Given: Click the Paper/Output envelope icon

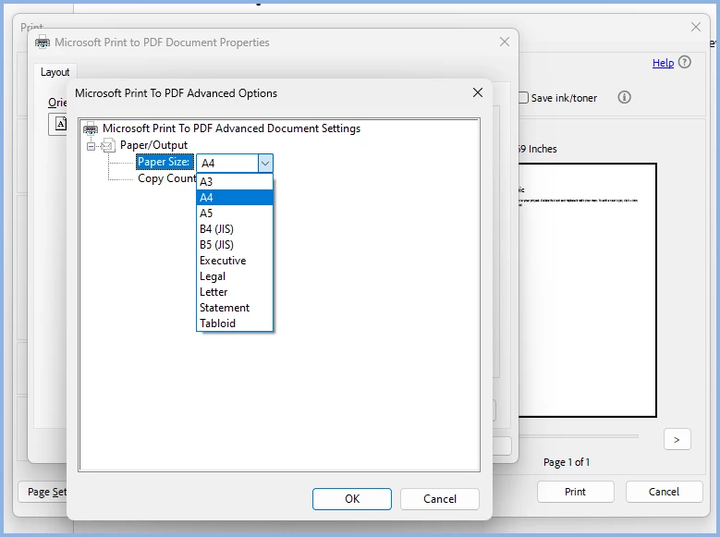Looking at the screenshot, I should (x=108, y=146).
